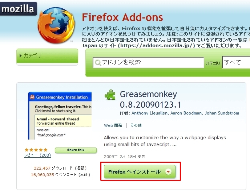Click the Share this button
The width and height of the screenshot is (250, 195).
(x=76, y=150)
